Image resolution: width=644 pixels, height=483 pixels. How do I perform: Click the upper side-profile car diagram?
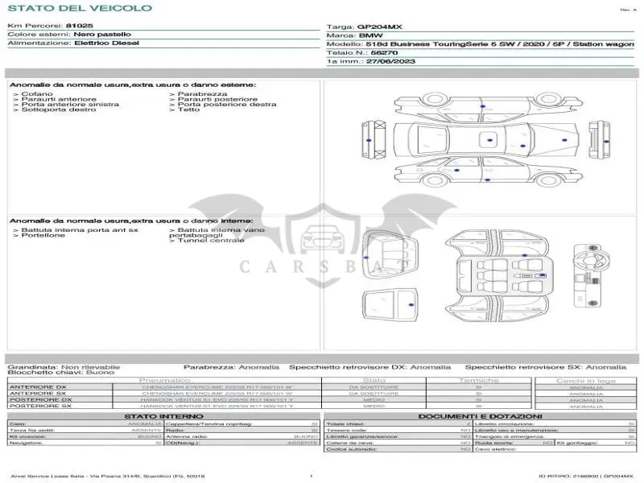pyautogui.click(x=488, y=107)
